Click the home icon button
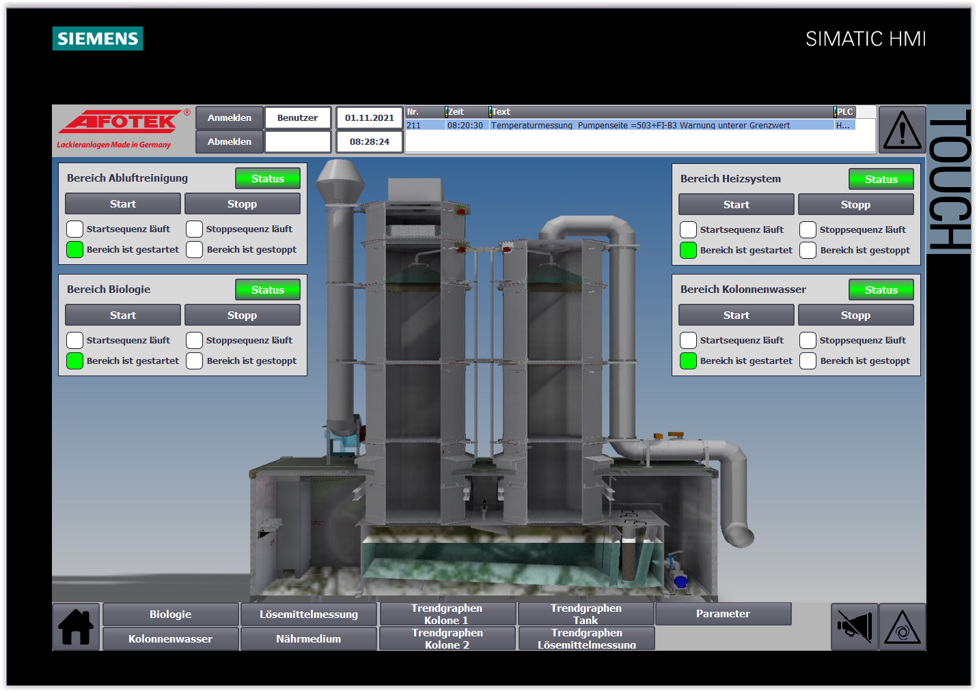This screenshot has width=977, height=691. click(76, 627)
